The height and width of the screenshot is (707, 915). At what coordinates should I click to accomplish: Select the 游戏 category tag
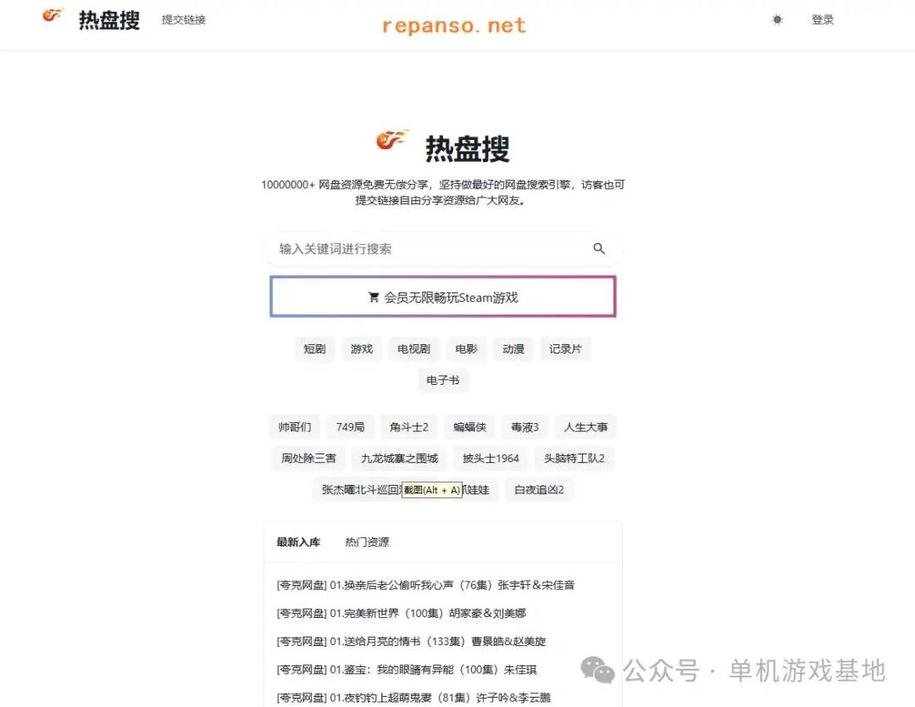362,349
